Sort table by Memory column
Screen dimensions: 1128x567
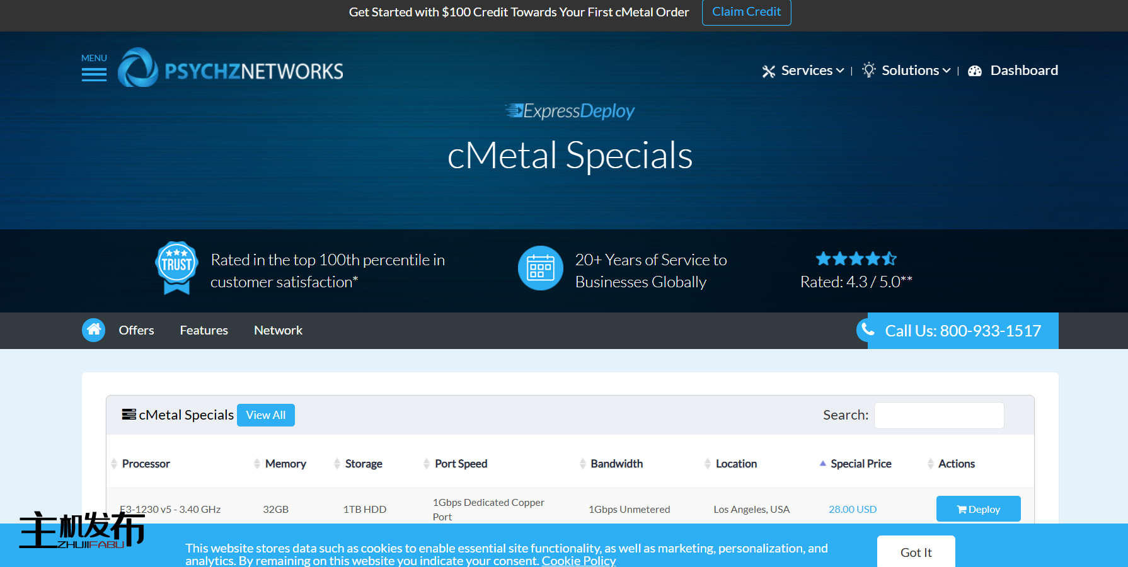[285, 464]
